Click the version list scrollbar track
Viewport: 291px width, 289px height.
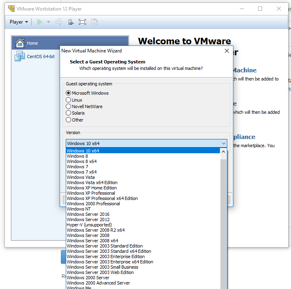224,223
